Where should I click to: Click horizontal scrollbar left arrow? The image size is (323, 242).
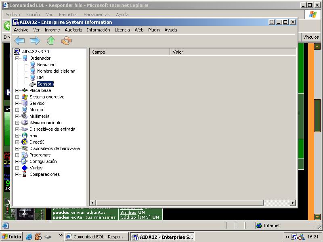[92, 203]
